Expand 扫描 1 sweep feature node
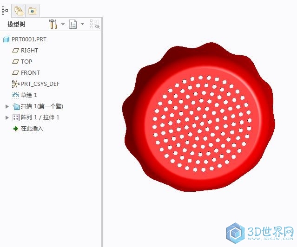297x247 pixels. [x=7, y=106]
